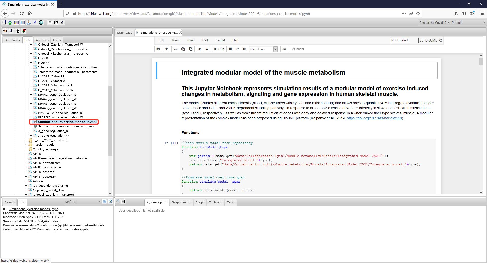487x263 pixels.
Task: Click the save description floppy icon
Action: (123, 201)
